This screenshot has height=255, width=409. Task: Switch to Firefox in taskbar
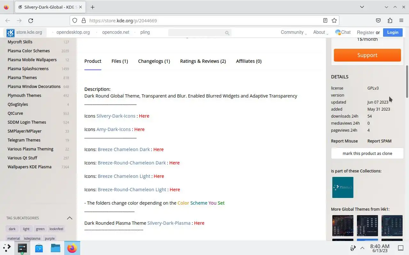pos(72,248)
